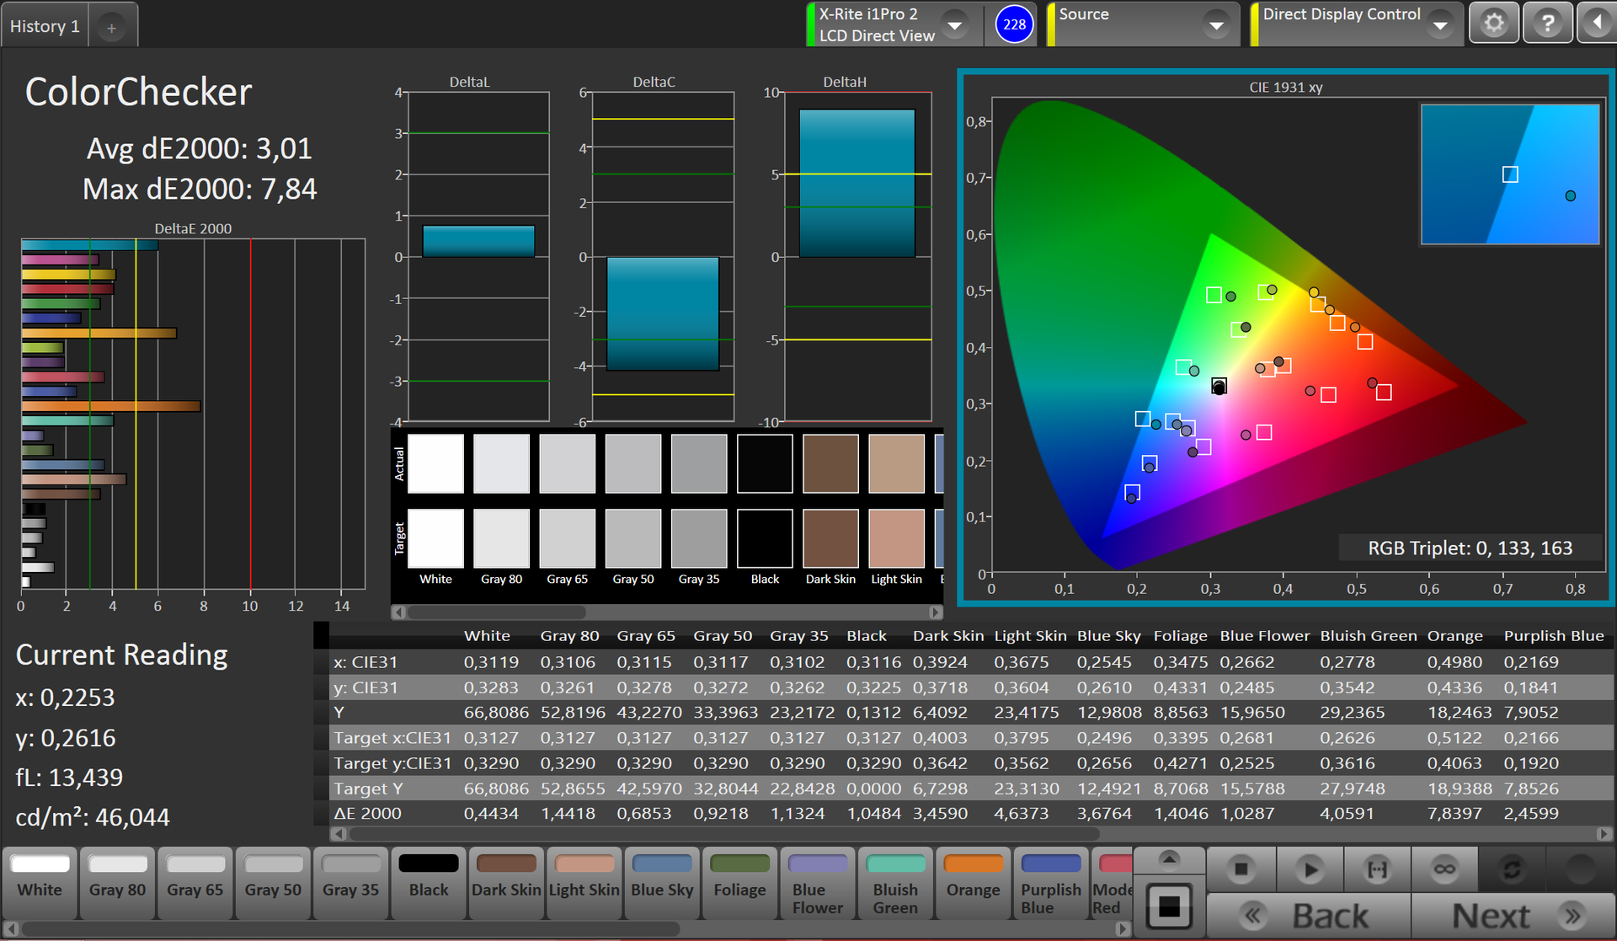Open help with the question mark icon

click(x=1547, y=23)
